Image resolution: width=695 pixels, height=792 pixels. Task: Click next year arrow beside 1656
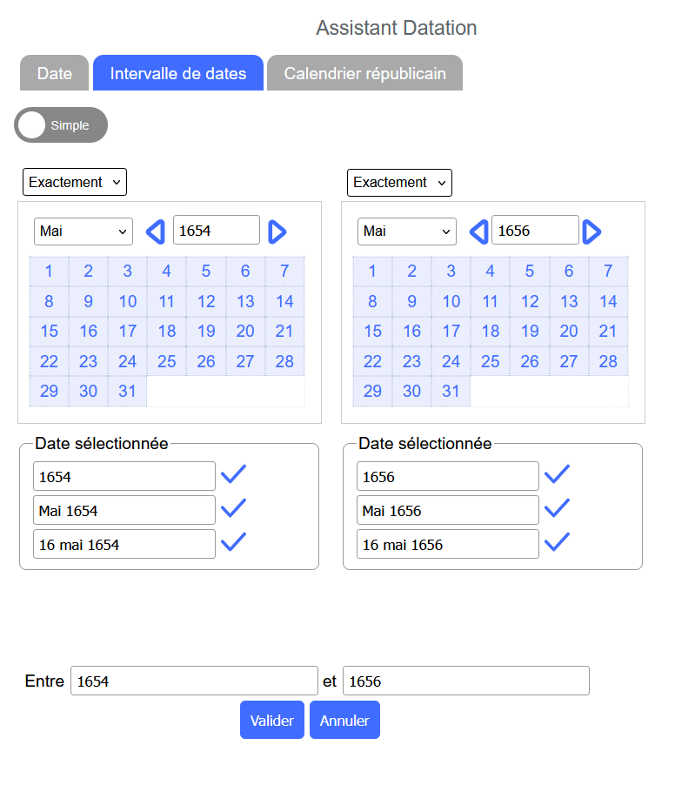click(591, 232)
